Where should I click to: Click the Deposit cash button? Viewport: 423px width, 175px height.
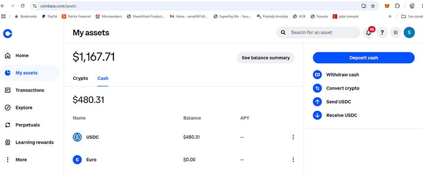pos(364,58)
